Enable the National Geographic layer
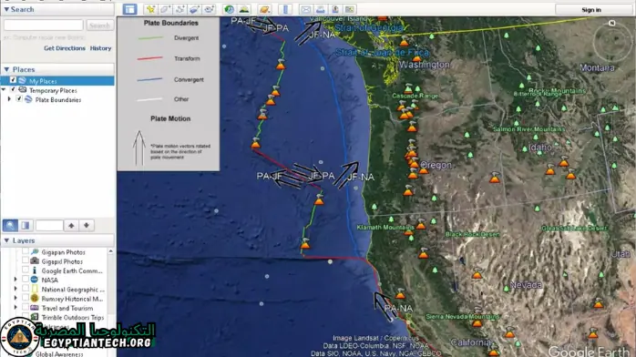This screenshot has width=636, height=357. 26,289
